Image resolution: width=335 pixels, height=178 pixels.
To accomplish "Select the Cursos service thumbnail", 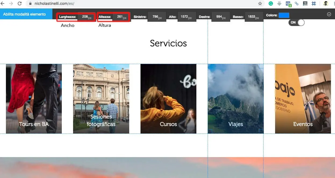I will (168, 99).
